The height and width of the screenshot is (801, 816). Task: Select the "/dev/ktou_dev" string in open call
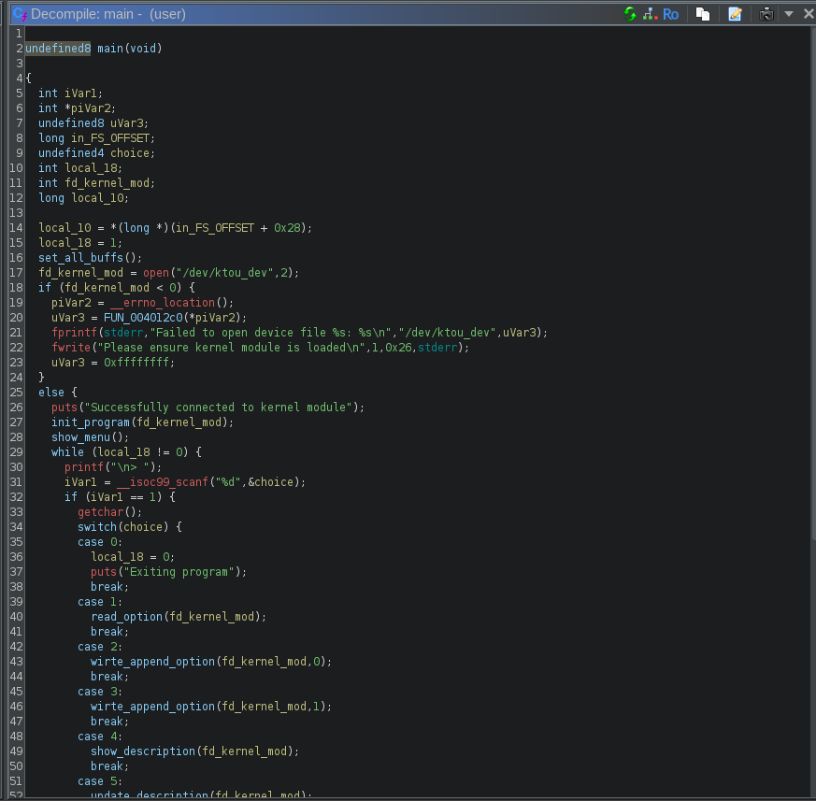pos(226,273)
